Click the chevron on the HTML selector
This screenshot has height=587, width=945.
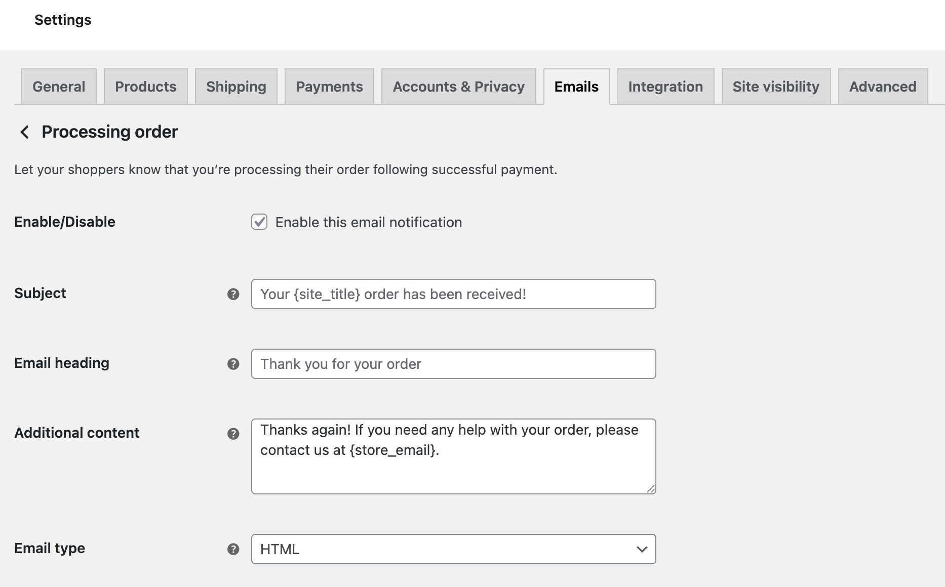[641, 549]
